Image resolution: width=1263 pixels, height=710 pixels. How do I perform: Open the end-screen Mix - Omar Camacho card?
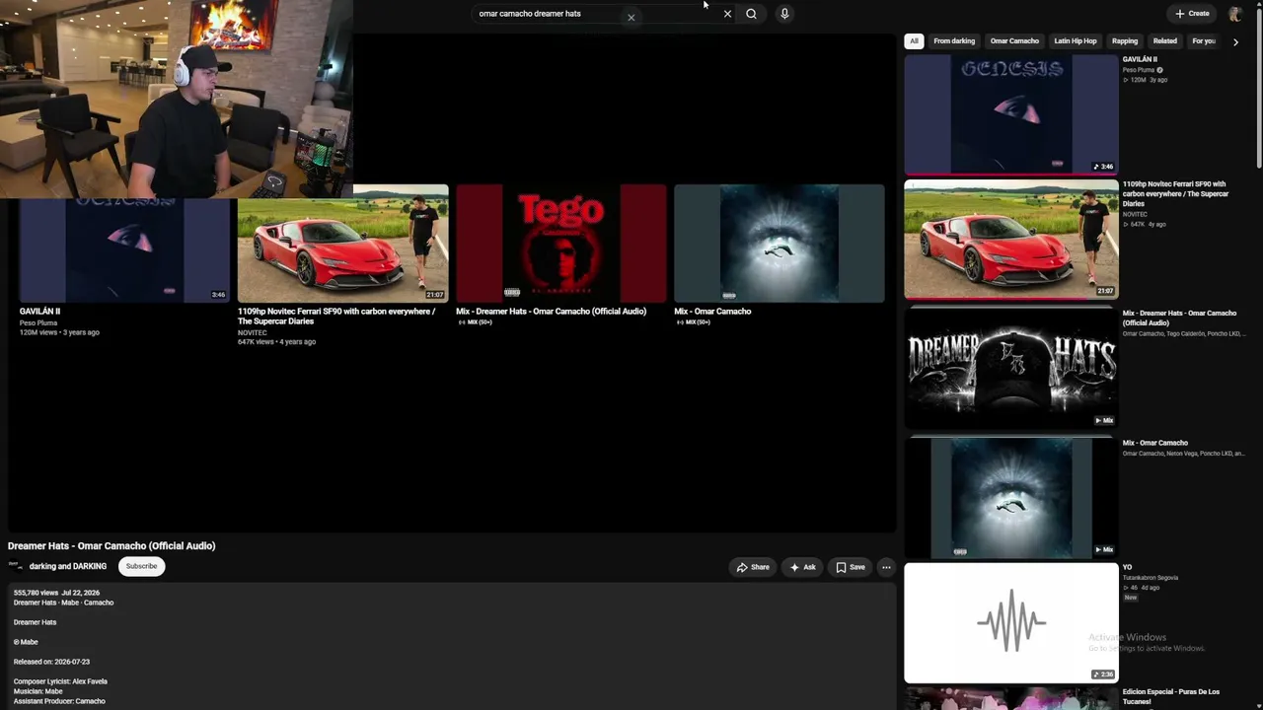[780, 243]
